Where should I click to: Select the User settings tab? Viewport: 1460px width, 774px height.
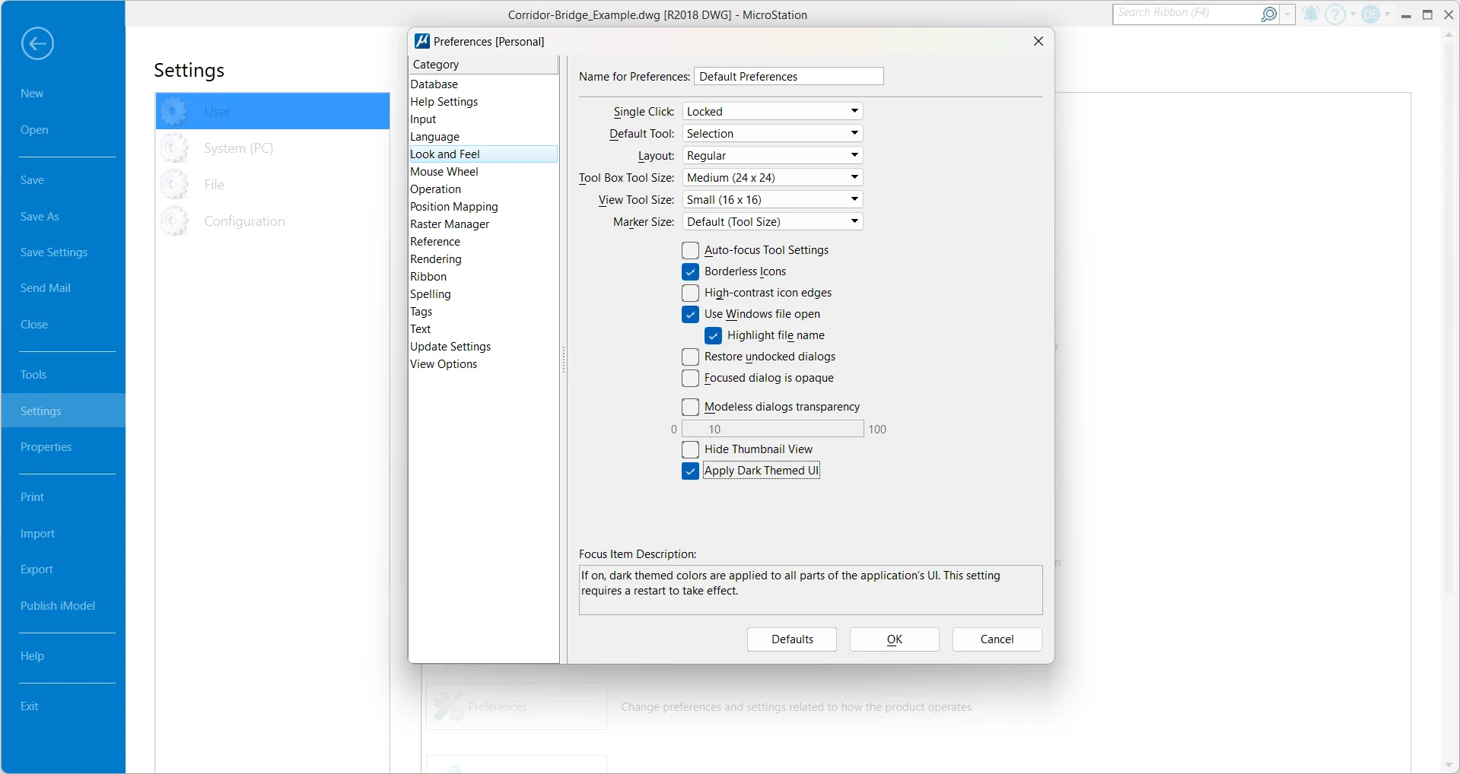point(272,111)
